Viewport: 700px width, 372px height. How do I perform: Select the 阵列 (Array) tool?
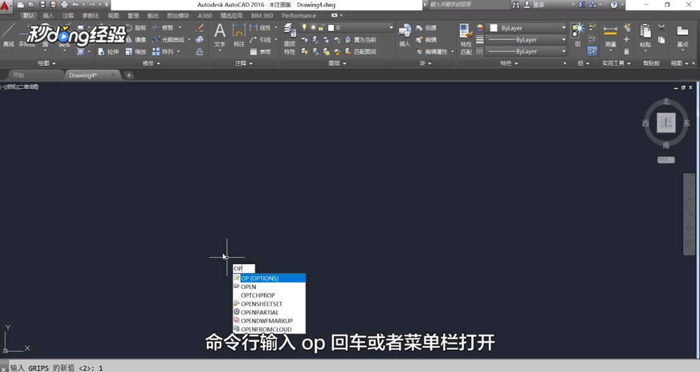[163, 51]
